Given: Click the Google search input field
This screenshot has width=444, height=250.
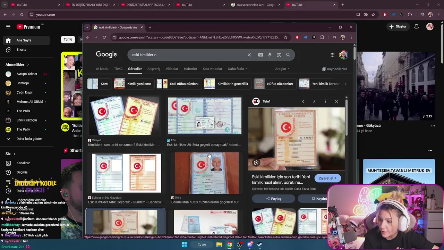Looking at the screenshot, I should click(187, 55).
